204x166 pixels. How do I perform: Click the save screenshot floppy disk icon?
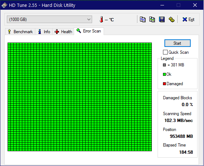pyautogui.click(x=162, y=19)
